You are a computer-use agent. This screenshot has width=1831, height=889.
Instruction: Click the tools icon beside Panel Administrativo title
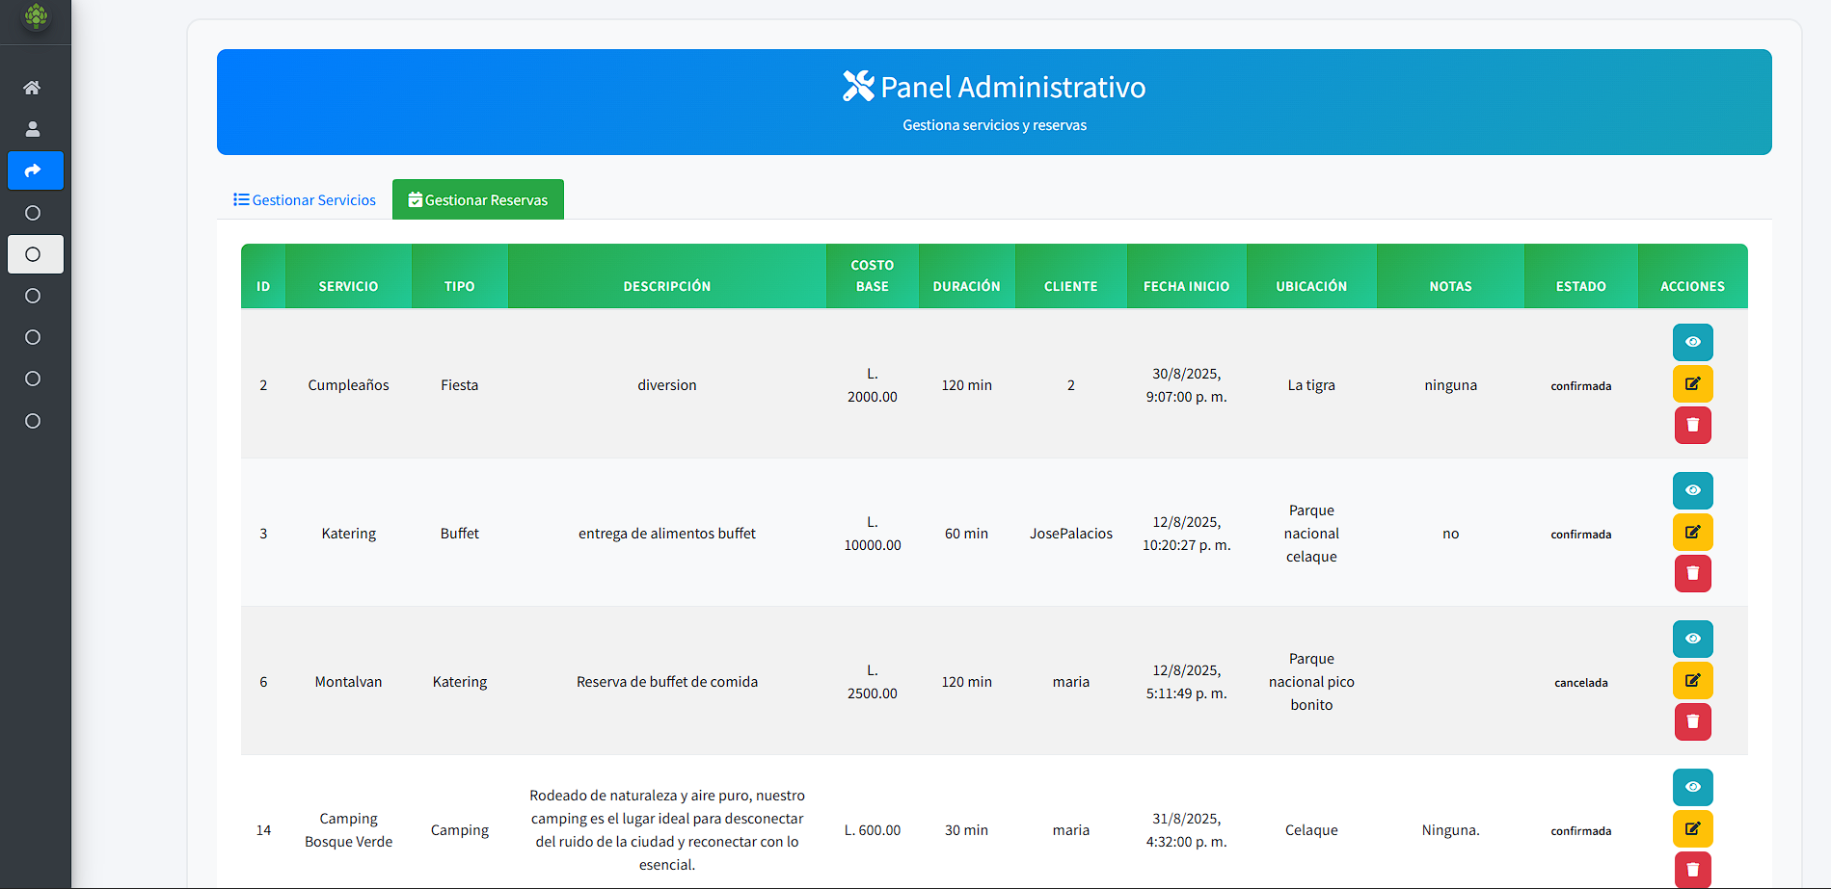857,86
